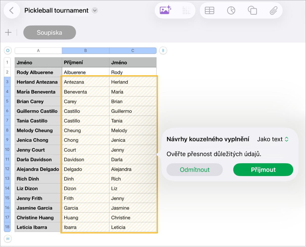The width and height of the screenshot is (306, 247).
Task: Select the Frith cell in column B
Action: click(85, 198)
